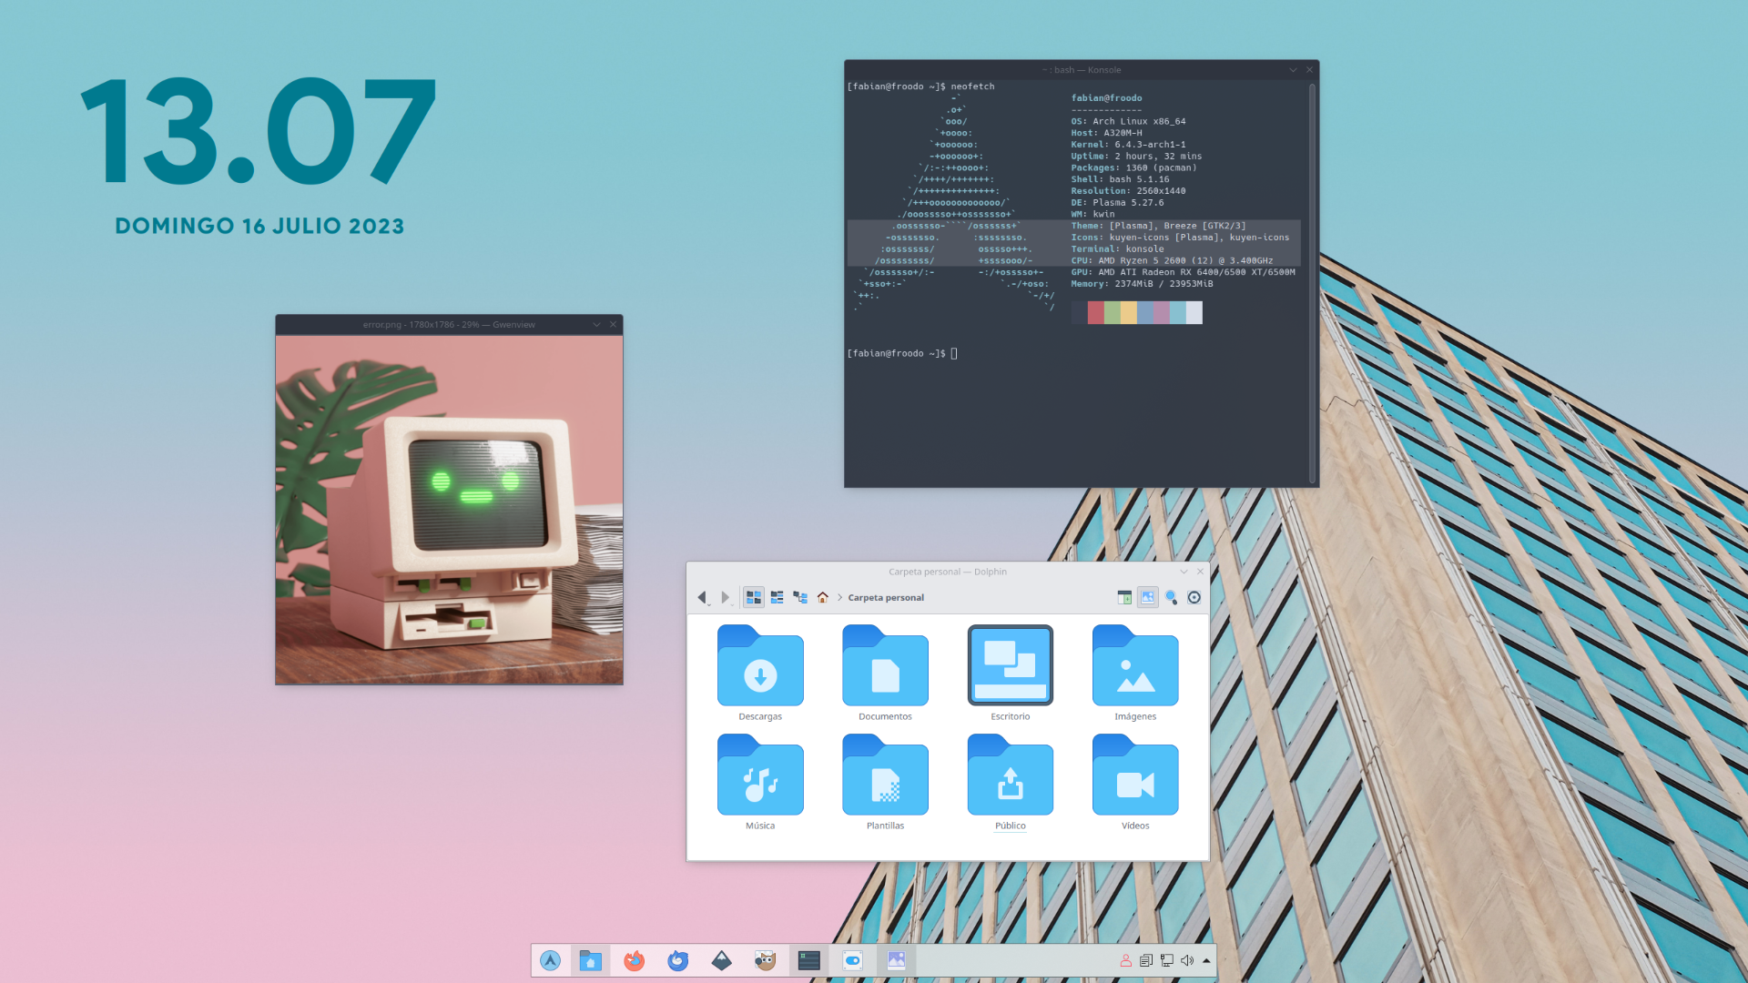Open the search tool in Dolphin
The image size is (1748, 983).
coord(1171,598)
